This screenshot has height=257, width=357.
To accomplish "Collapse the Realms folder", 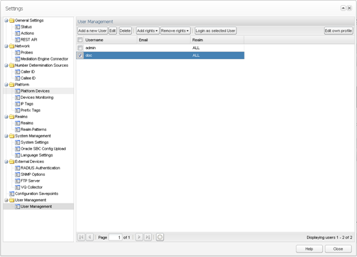I will point(6,117).
